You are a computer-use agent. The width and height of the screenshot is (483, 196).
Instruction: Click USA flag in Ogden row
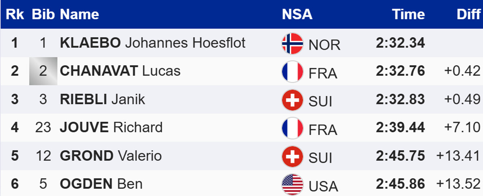(x=292, y=184)
